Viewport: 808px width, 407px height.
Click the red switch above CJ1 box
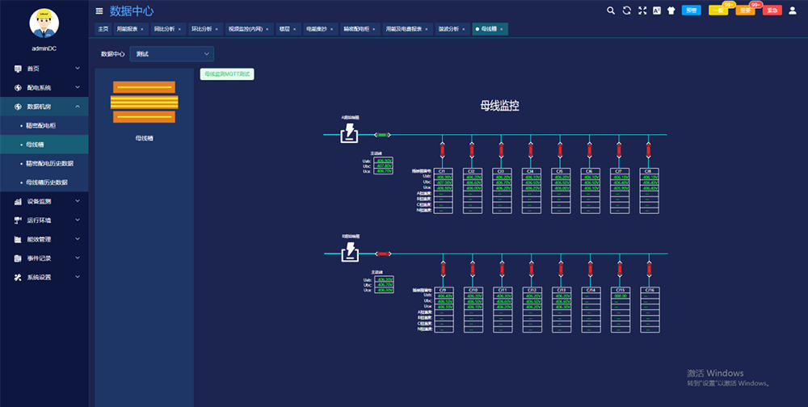click(443, 150)
